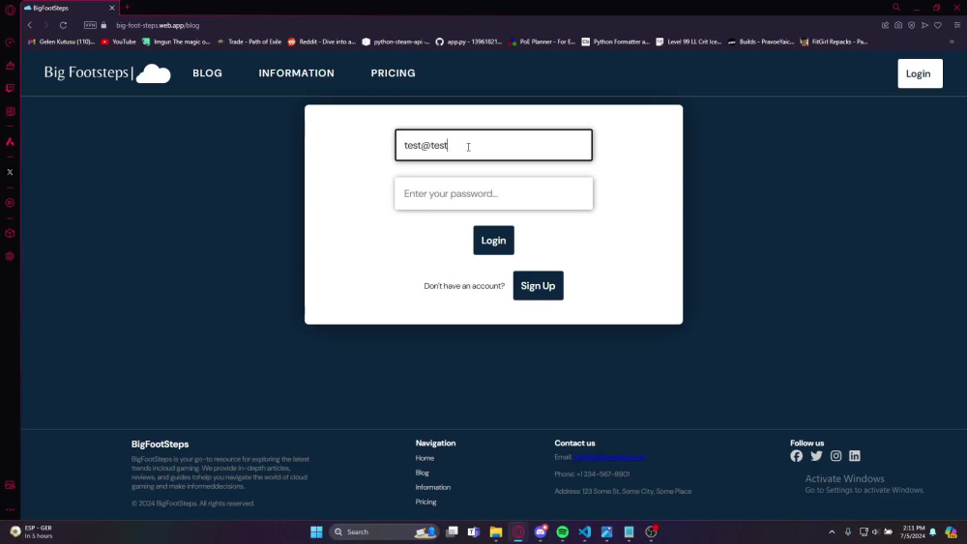
Task: Open the taskbar clock showing 2:11 PM
Action: (x=914, y=531)
